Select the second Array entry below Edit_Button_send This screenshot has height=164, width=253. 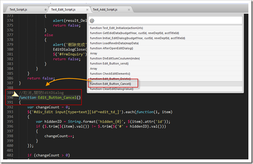pyautogui.click(x=165, y=69)
